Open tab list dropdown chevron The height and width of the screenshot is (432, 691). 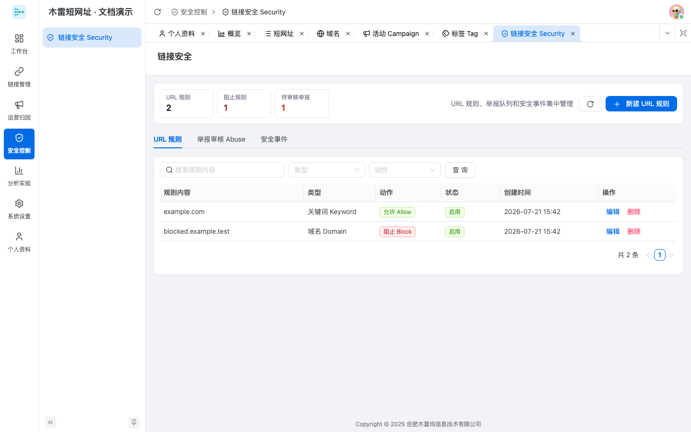[667, 33]
